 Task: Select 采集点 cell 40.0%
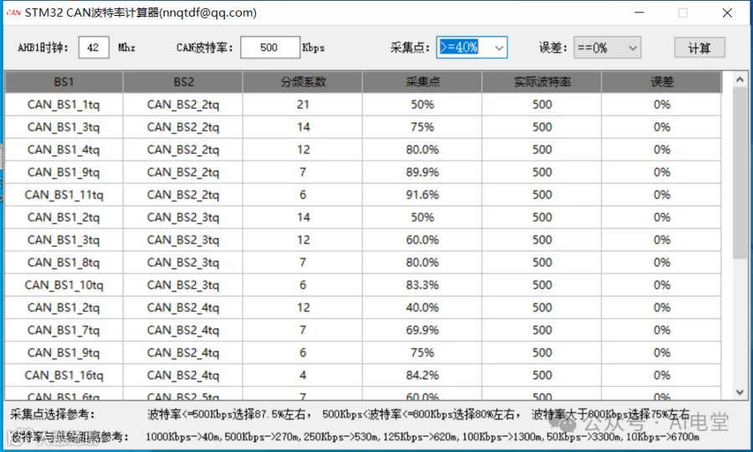click(x=423, y=307)
